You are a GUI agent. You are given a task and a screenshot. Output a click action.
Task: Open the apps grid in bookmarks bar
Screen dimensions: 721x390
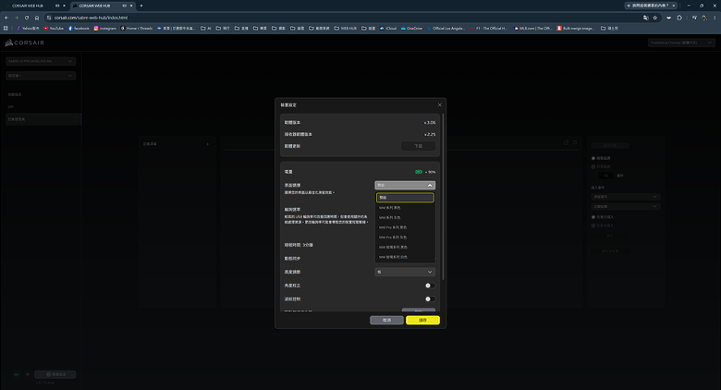point(6,28)
